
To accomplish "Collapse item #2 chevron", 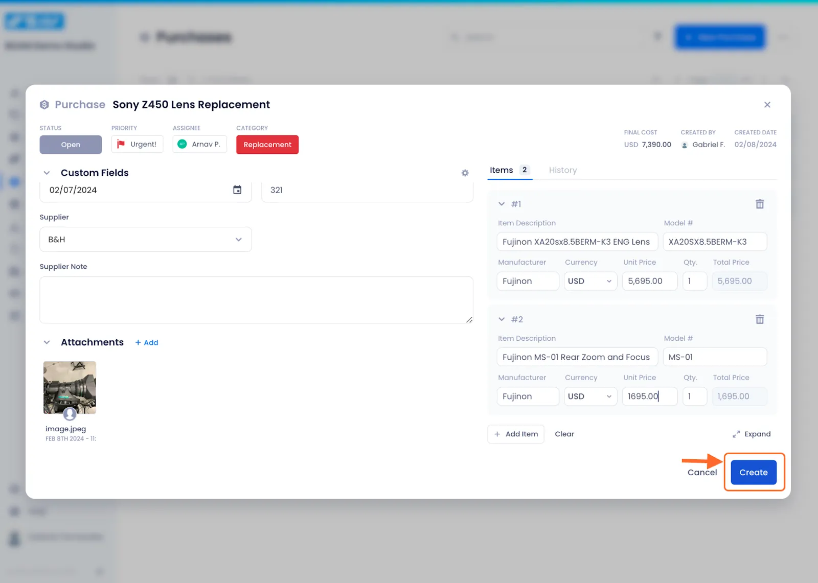I will pyautogui.click(x=502, y=319).
